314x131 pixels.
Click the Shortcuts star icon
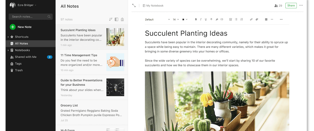[x=12, y=37]
